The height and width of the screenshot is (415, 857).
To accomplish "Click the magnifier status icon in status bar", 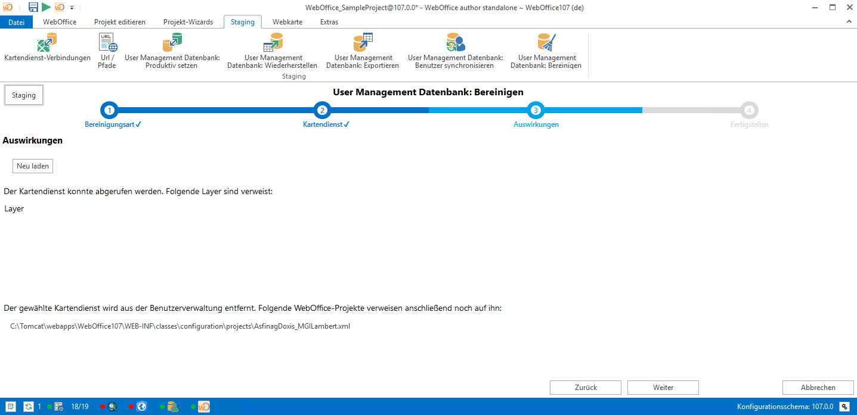I will (x=112, y=407).
